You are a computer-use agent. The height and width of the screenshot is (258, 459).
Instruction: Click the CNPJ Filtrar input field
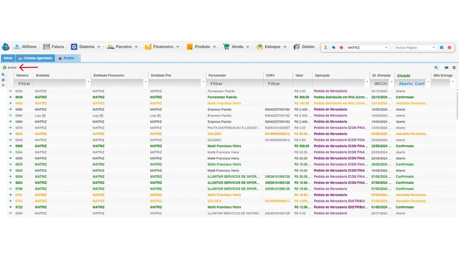278,84
